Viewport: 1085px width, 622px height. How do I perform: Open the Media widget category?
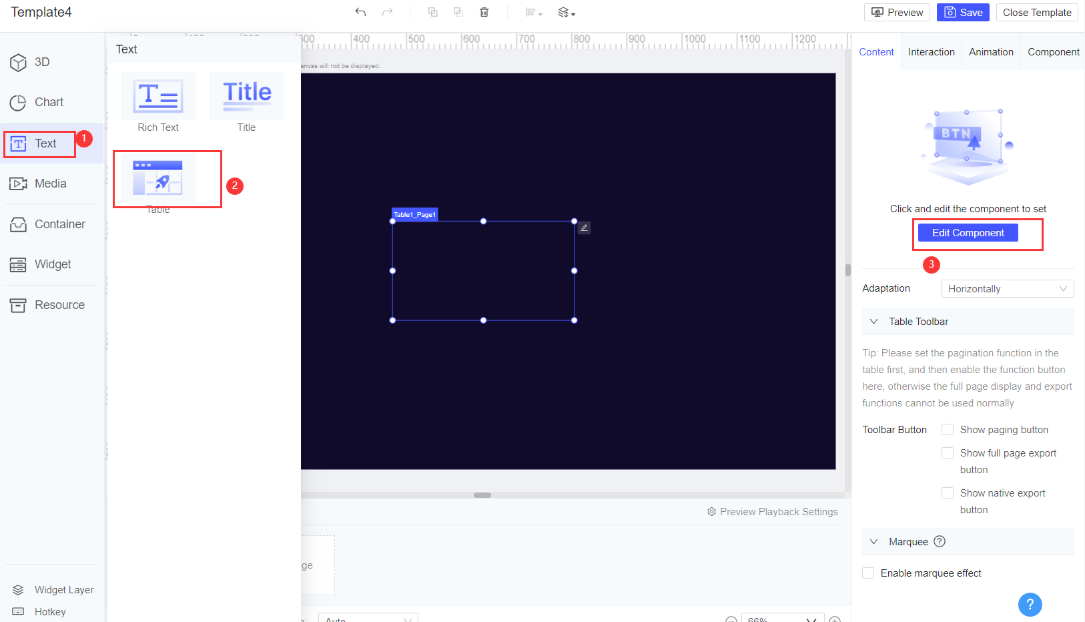point(50,184)
